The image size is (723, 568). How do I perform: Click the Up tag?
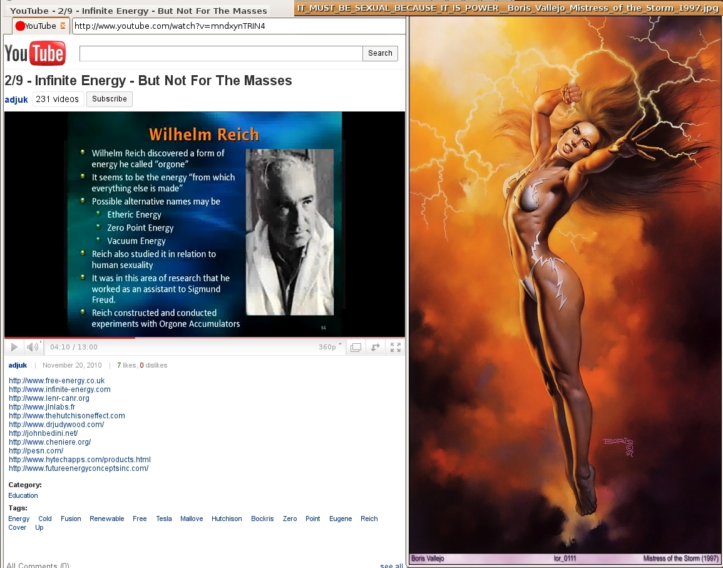pos(39,527)
